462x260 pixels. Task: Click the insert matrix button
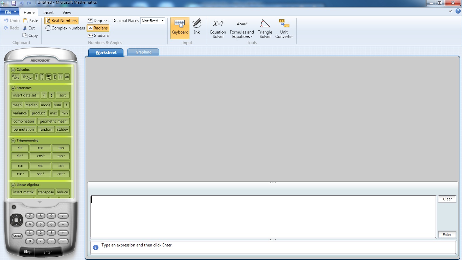coord(23,192)
